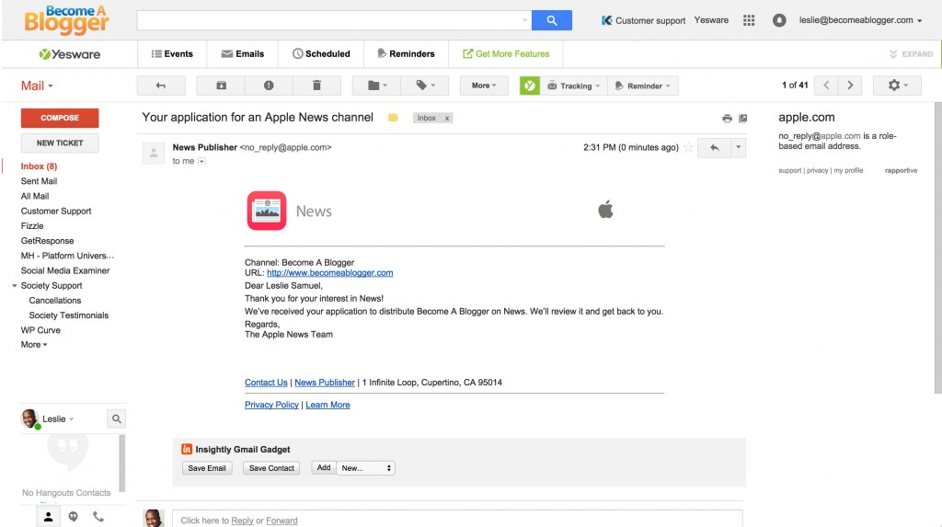Reply with the arrow beside timestamp

click(714, 147)
